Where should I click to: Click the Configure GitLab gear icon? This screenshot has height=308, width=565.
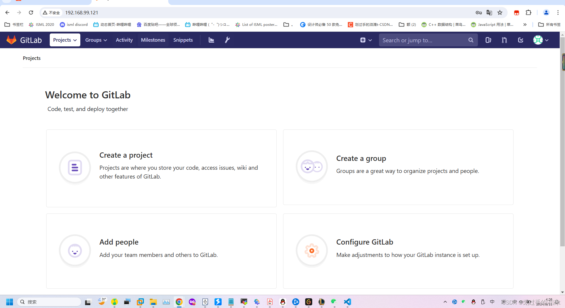click(312, 251)
